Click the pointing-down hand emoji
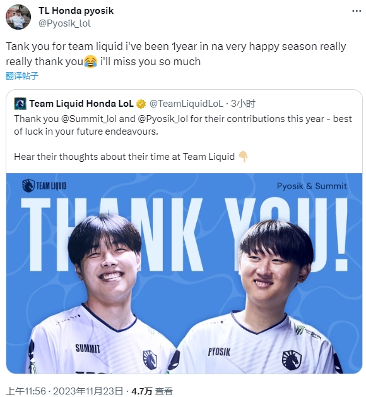Image resolution: width=366 pixels, height=397 pixels. 243,157
